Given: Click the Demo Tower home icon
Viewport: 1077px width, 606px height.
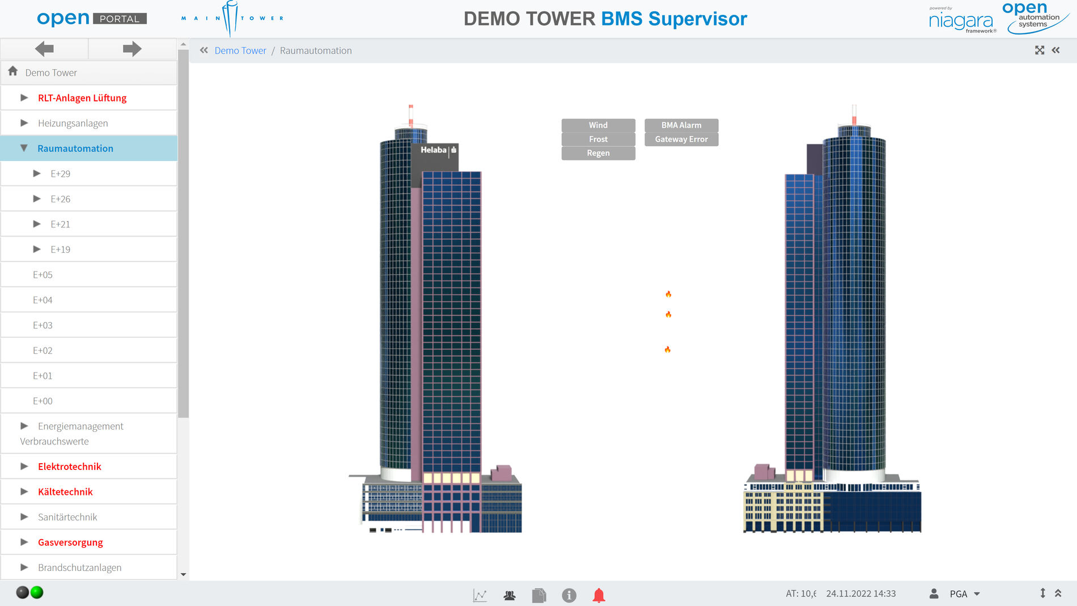Looking at the screenshot, I should 13,72.
